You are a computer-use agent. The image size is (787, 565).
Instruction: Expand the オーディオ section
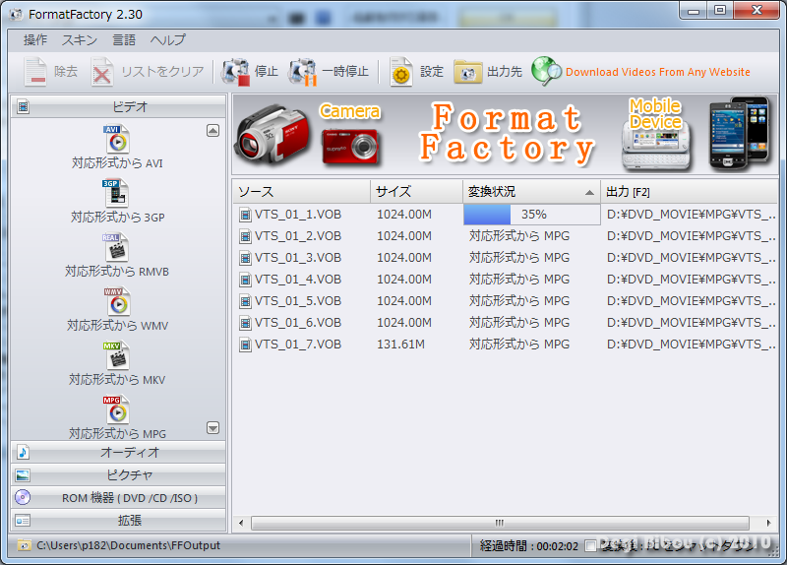(x=118, y=453)
